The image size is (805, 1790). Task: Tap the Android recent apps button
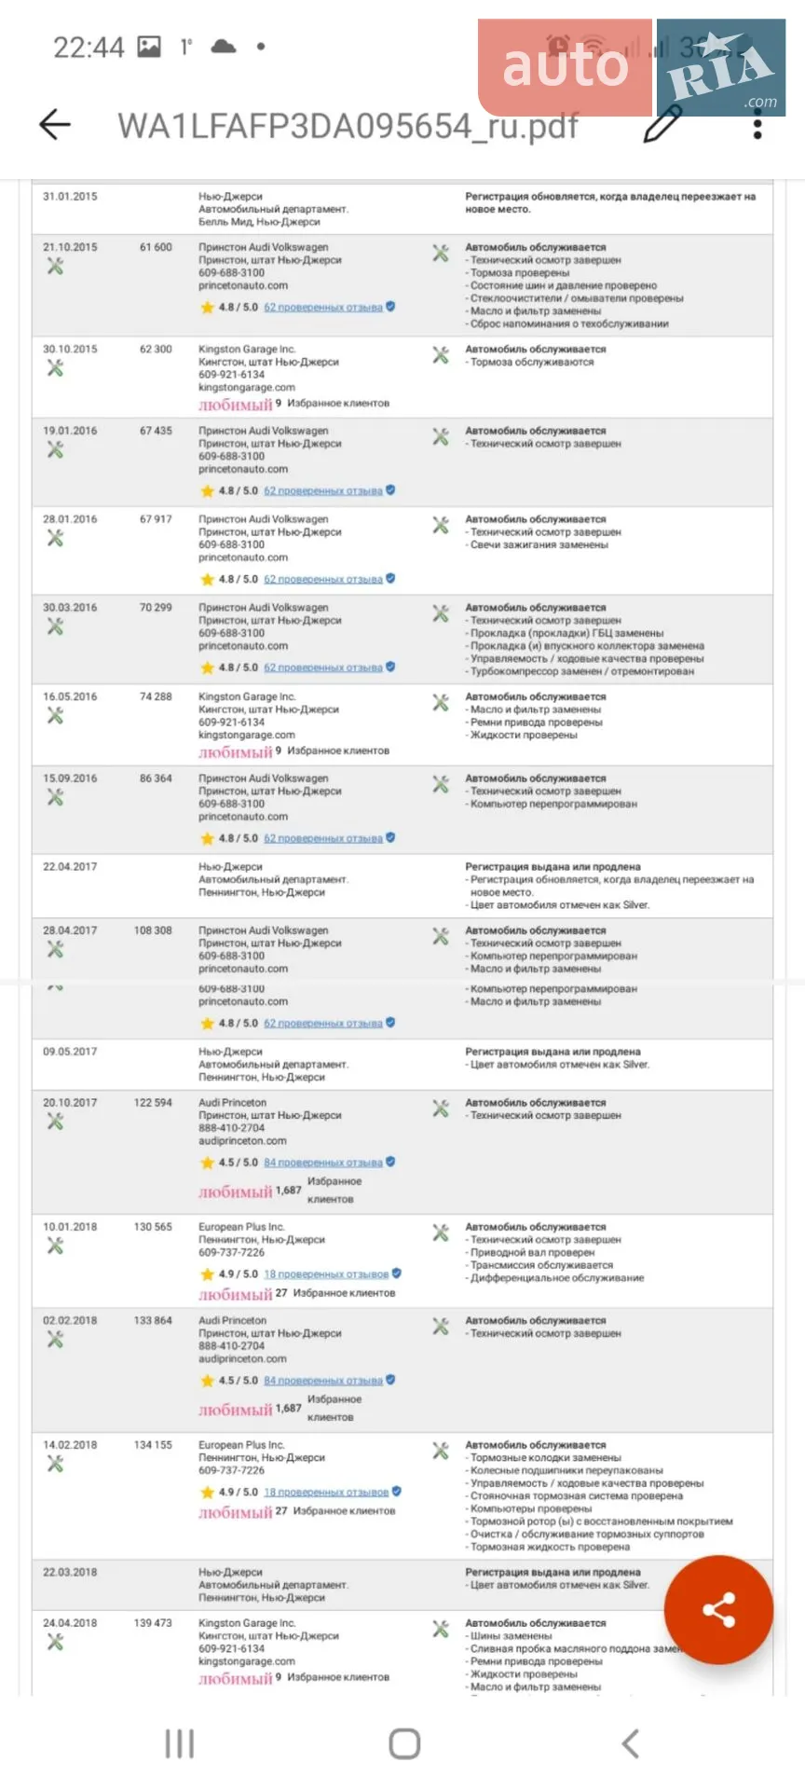coord(179,1743)
